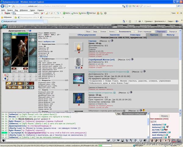Viewport: 183px width, 147px height.
Task: Click the filter funnel icon in chat toolbar
Action: [x=118, y=141]
